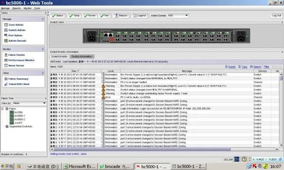The height and width of the screenshot is (170, 284).
Task: Open the Tools menu
Action: pos(37,8)
